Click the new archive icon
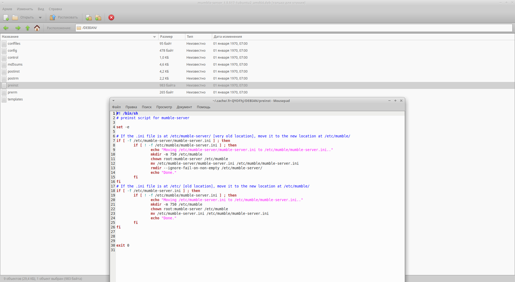The height and width of the screenshot is (282, 515). coord(6,18)
